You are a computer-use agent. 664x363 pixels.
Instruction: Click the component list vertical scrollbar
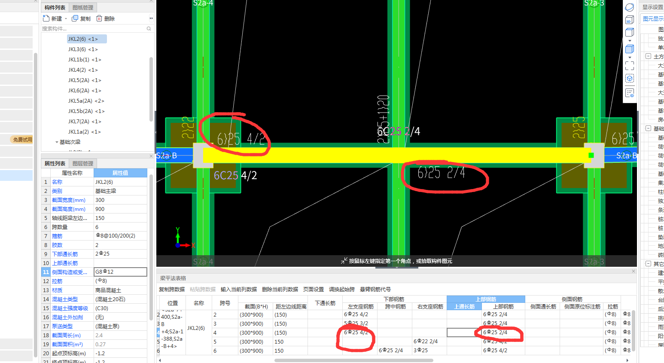151,89
